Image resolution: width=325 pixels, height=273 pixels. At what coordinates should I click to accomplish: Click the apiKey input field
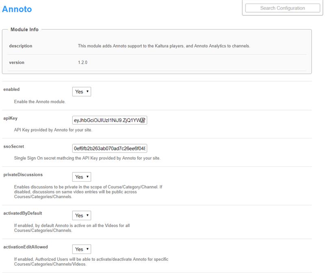click(x=110, y=120)
